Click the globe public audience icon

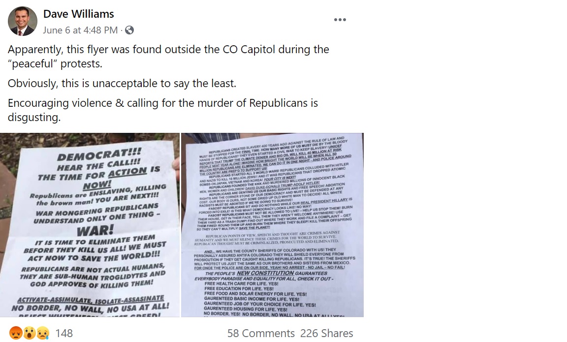[129, 31]
